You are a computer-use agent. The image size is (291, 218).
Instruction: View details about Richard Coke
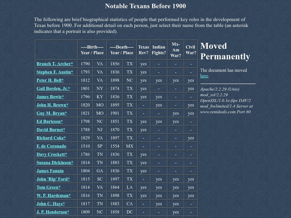click(50, 137)
